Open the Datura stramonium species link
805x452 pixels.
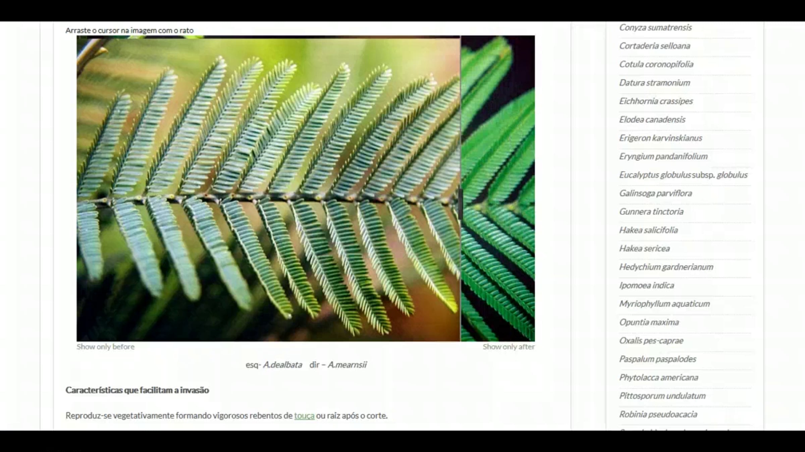(654, 83)
